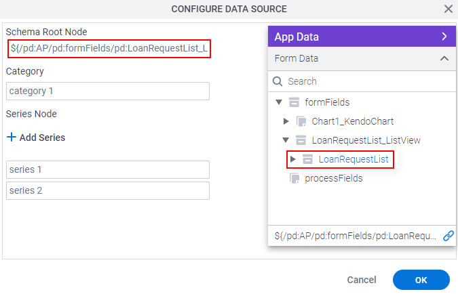Select the processFields tree item

[x=334, y=178]
